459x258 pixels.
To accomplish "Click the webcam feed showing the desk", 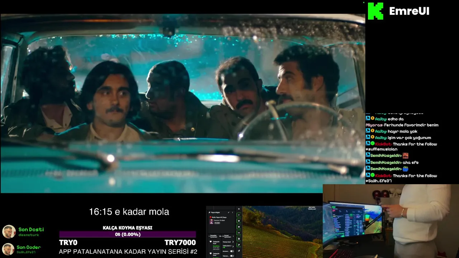I will (391, 221).
